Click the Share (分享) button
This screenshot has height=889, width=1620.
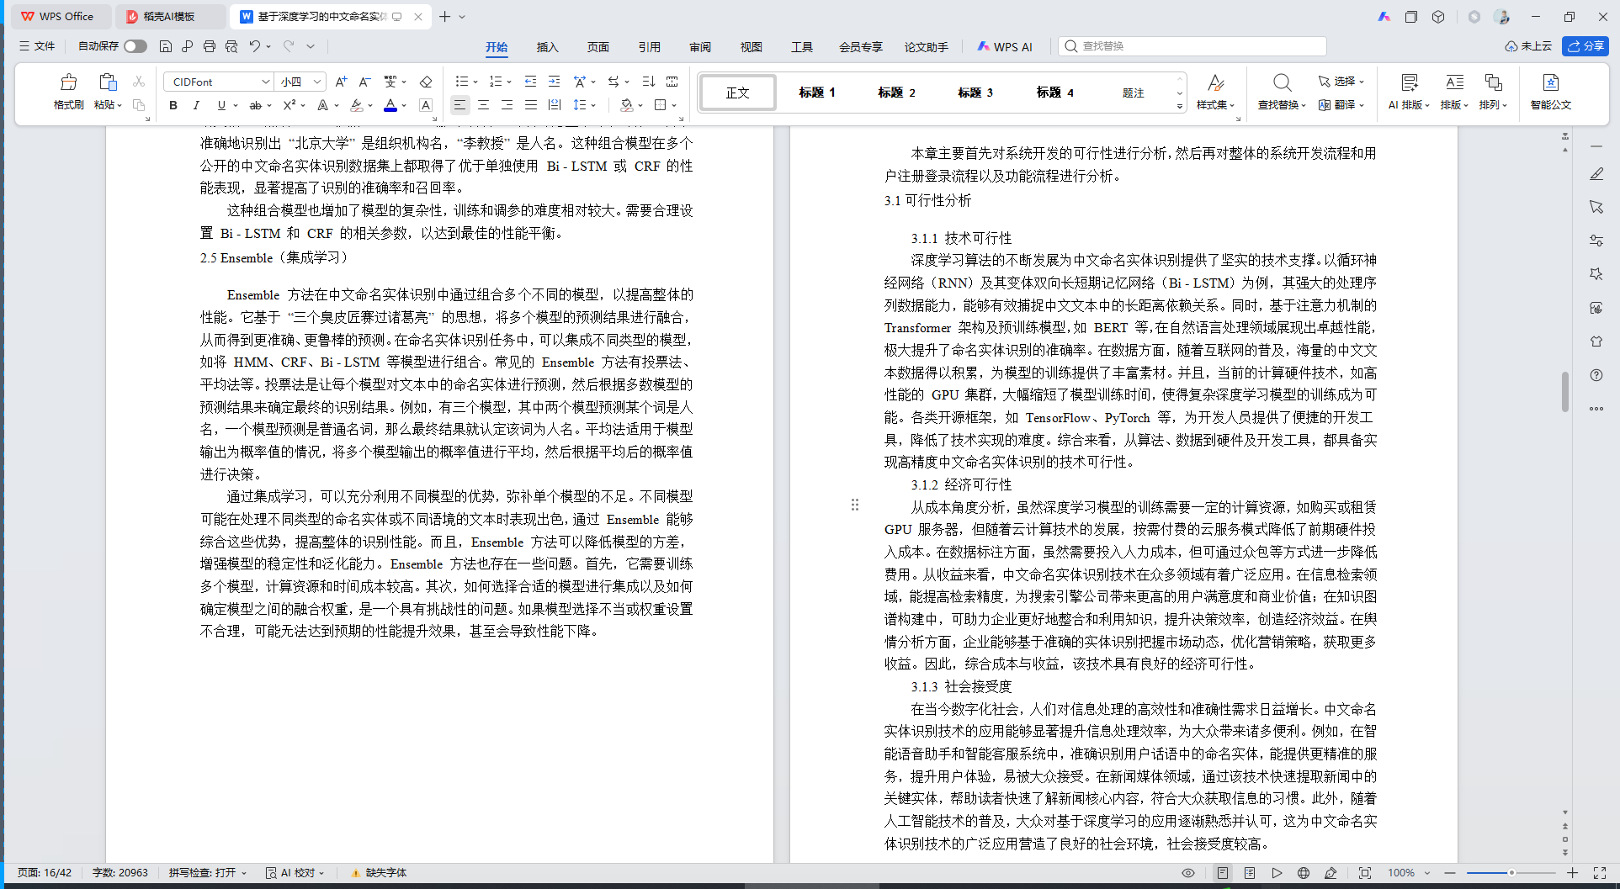pos(1585,46)
